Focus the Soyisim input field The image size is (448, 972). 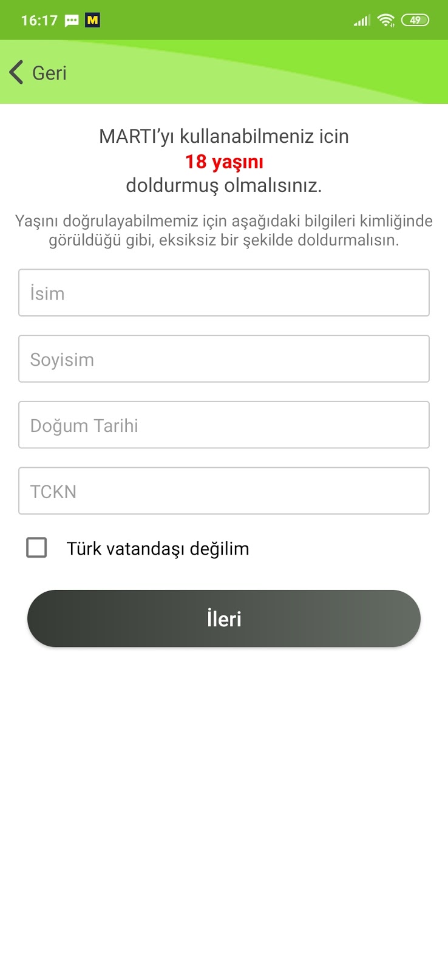click(224, 359)
